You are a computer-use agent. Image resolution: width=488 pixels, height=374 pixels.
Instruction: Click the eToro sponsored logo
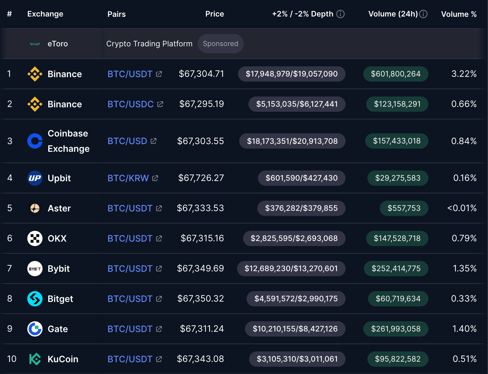tap(35, 43)
